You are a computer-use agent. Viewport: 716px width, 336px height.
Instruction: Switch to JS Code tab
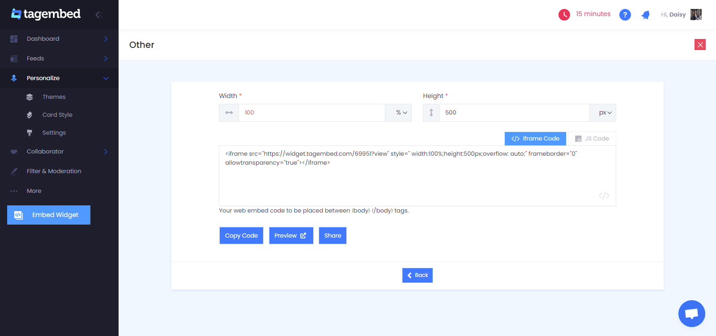592,139
